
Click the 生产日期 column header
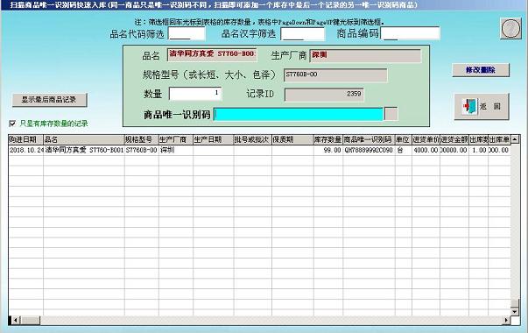click(x=214, y=139)
